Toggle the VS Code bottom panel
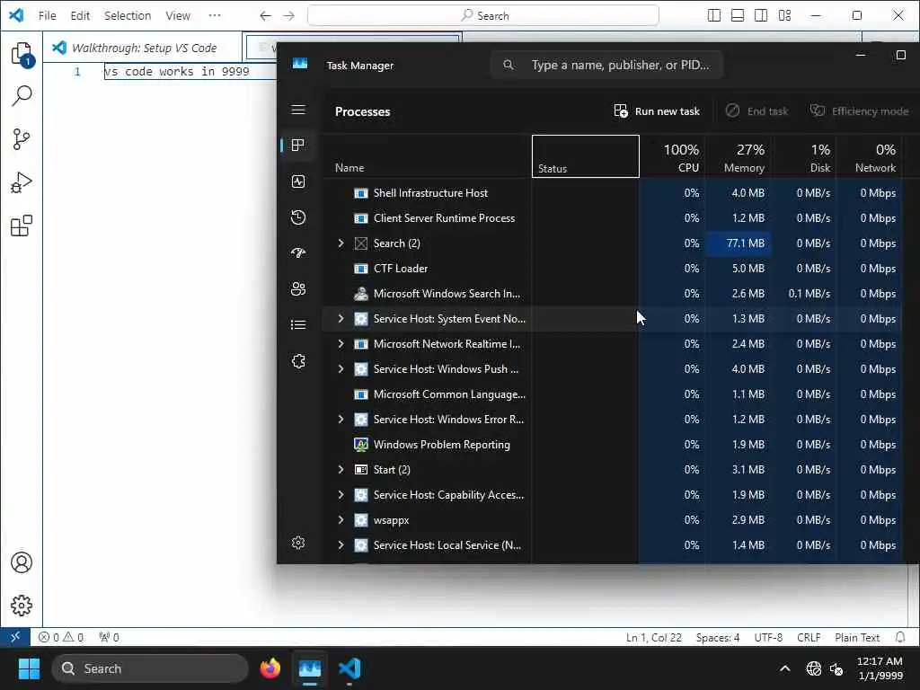 (x=738, y=16)
